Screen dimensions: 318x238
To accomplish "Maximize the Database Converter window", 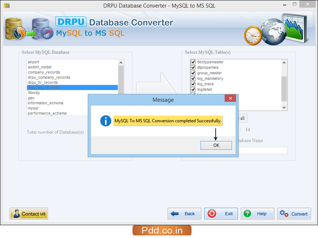I will point(295,4).
